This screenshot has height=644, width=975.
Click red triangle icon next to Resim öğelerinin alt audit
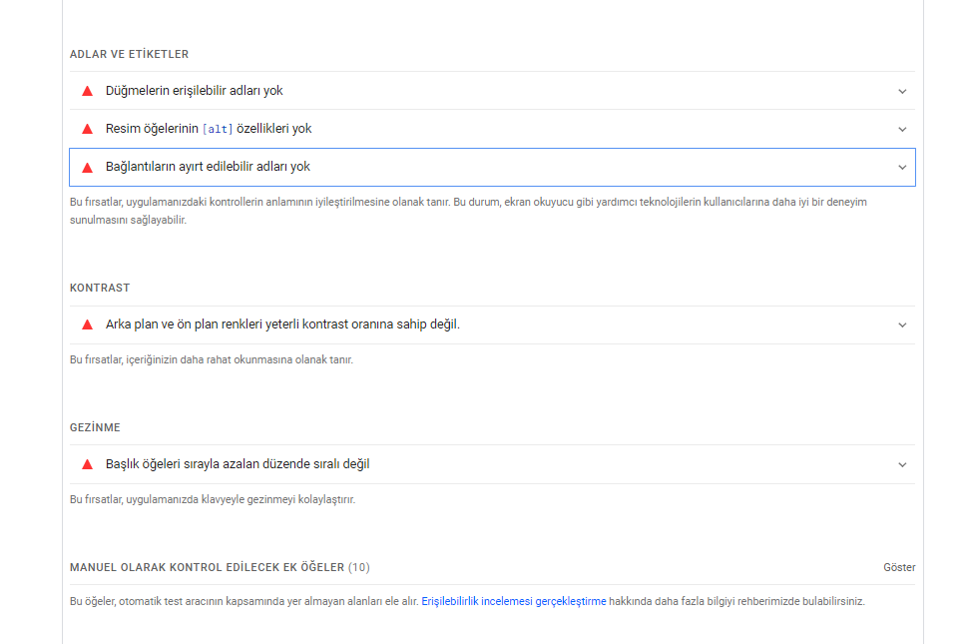[87, 129]
